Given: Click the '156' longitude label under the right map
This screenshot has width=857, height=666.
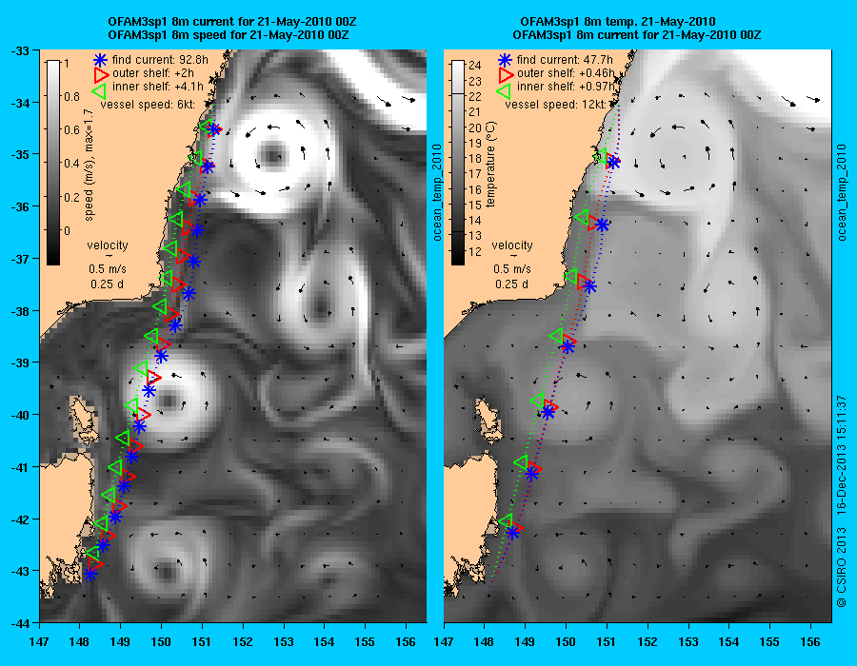Looking at the screenshot, I should pyautogui.click(x=810, y=642).
